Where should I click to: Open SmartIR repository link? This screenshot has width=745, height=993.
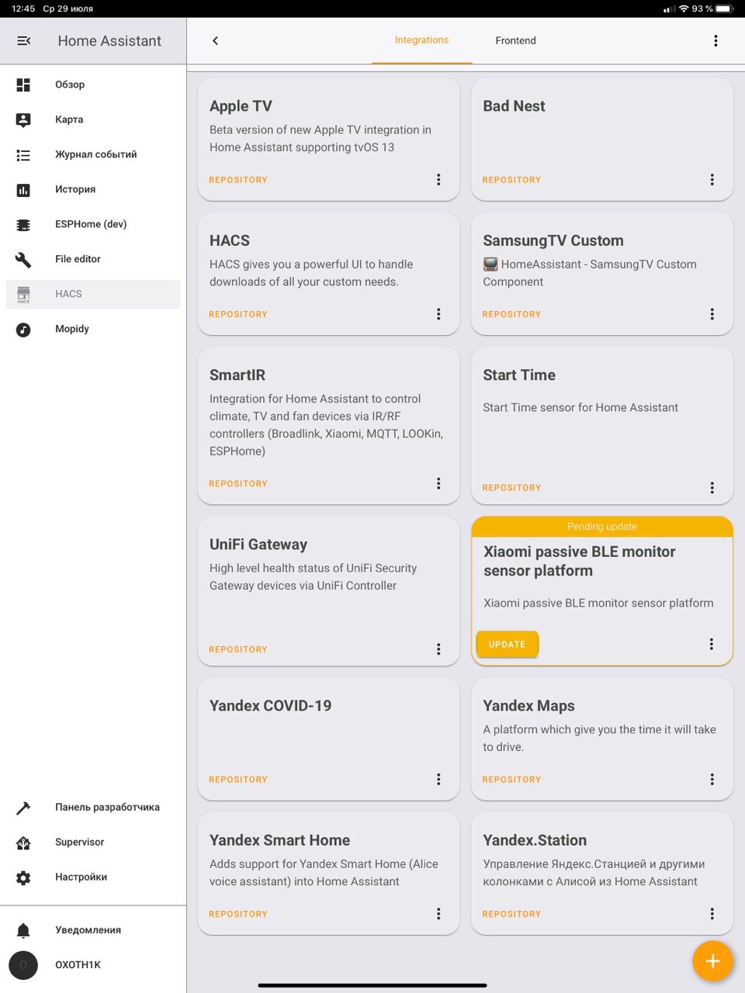238,483
